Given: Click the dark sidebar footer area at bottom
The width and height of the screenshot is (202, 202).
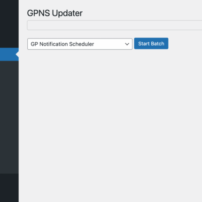Looking at the screenshot, I should pos(9,188).
